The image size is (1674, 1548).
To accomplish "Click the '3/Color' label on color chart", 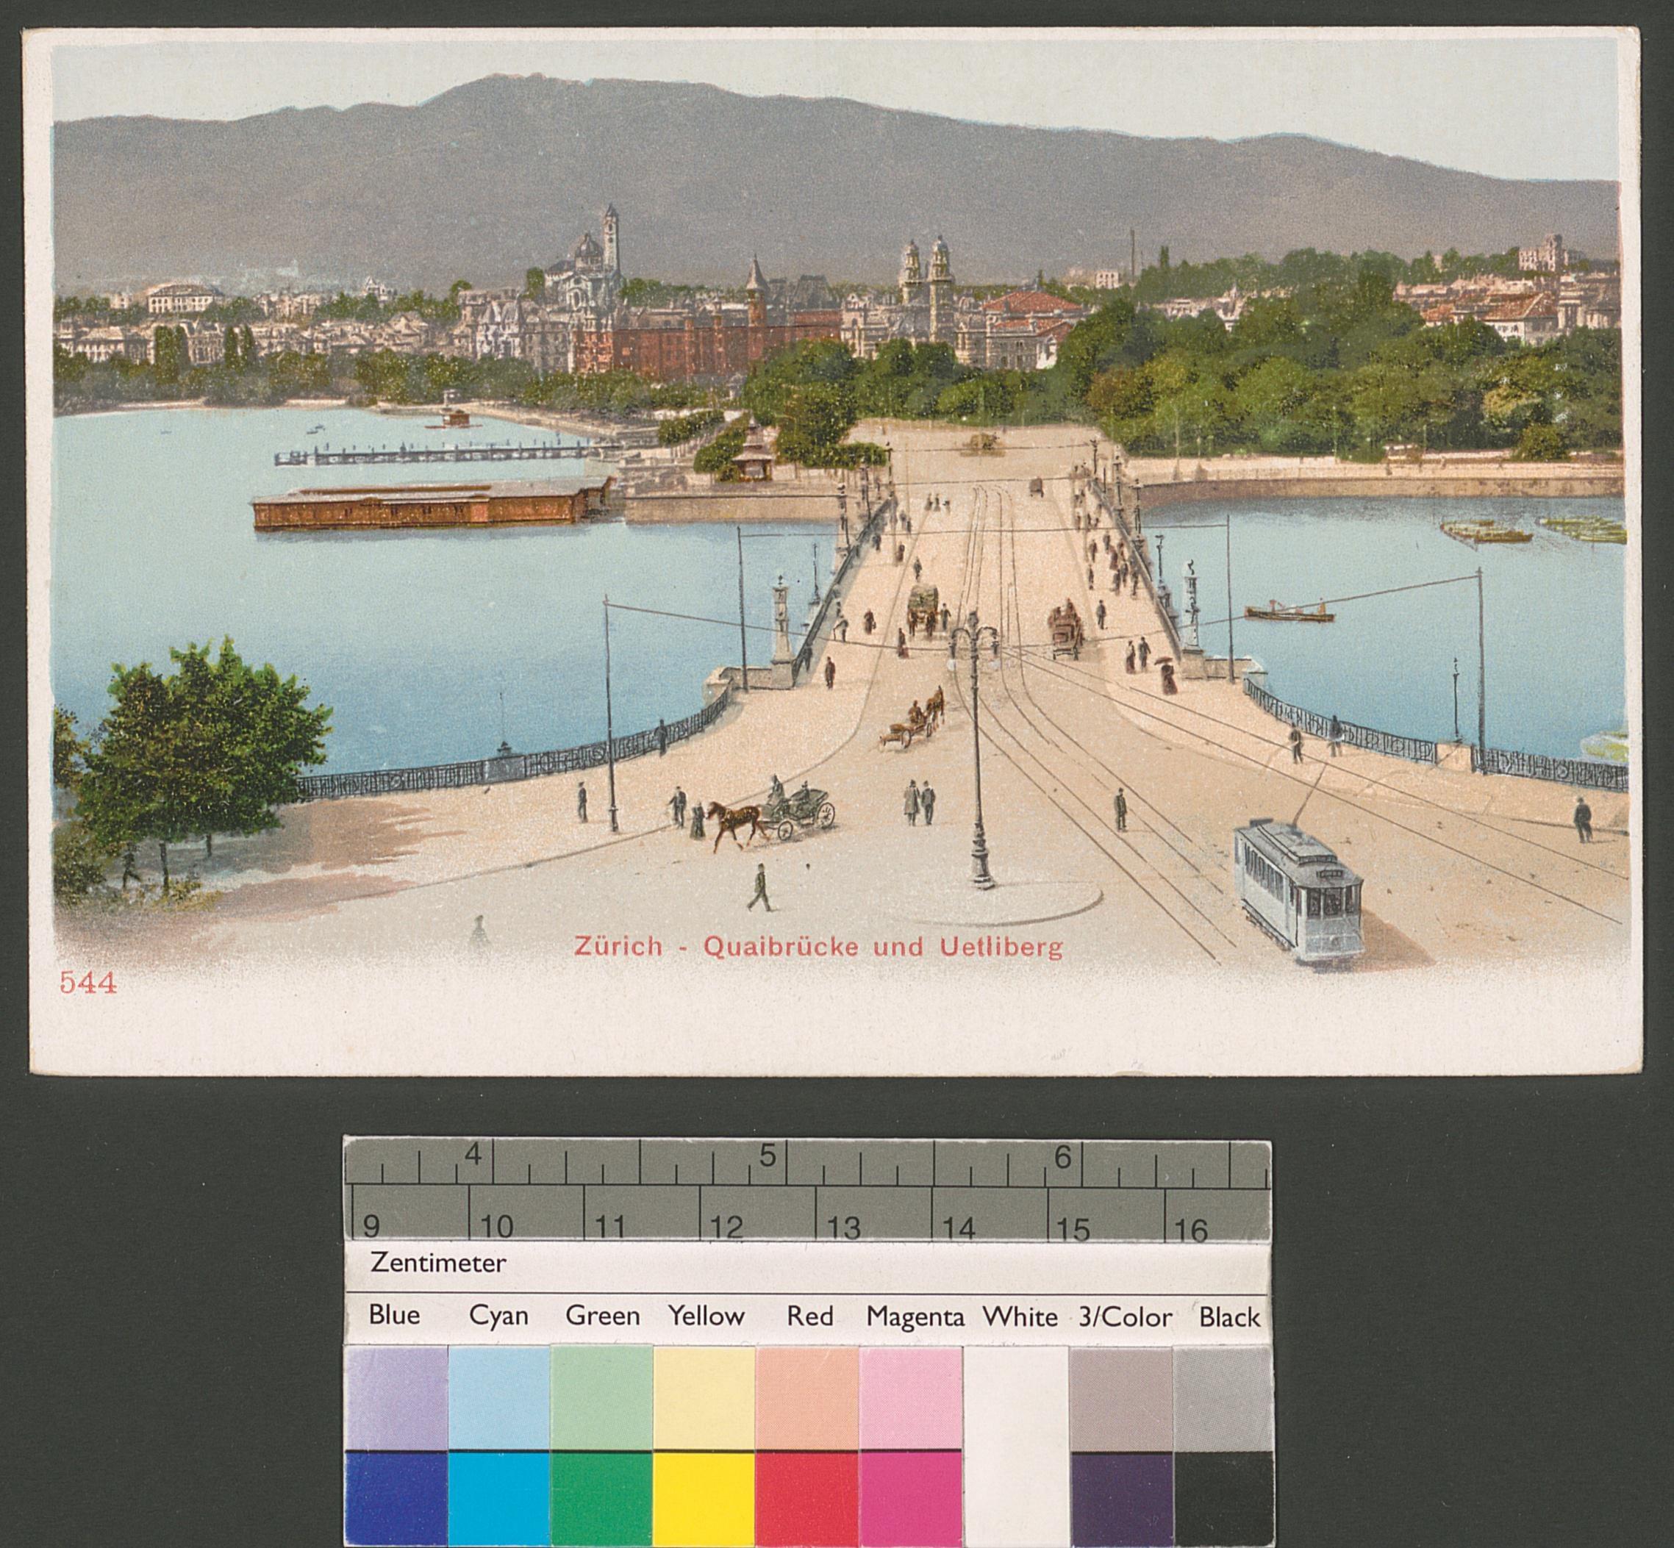I will tap(1124, 1318).
